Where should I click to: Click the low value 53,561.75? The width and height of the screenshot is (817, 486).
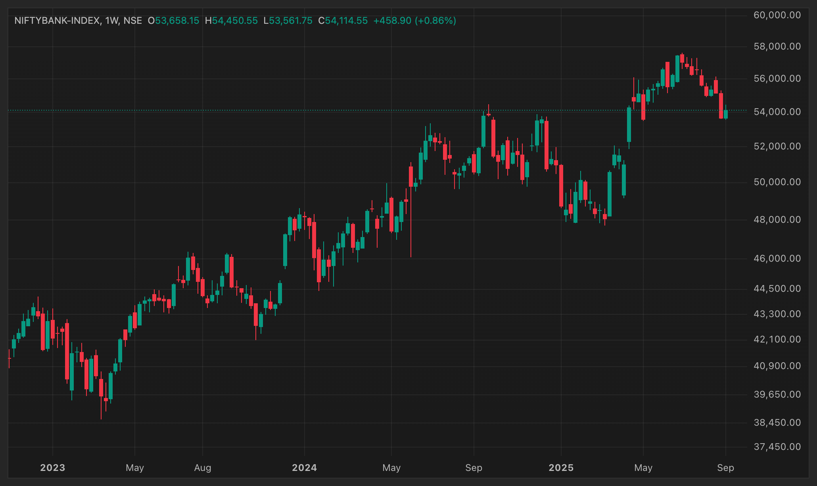pyautogui.click(x=291, y=21)
